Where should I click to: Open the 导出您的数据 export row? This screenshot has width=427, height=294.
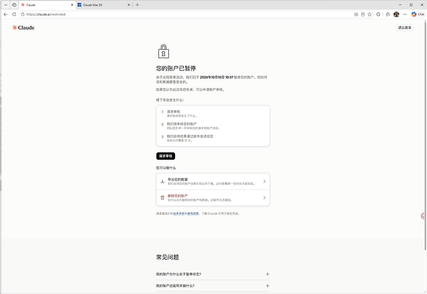tap(213, 181)
